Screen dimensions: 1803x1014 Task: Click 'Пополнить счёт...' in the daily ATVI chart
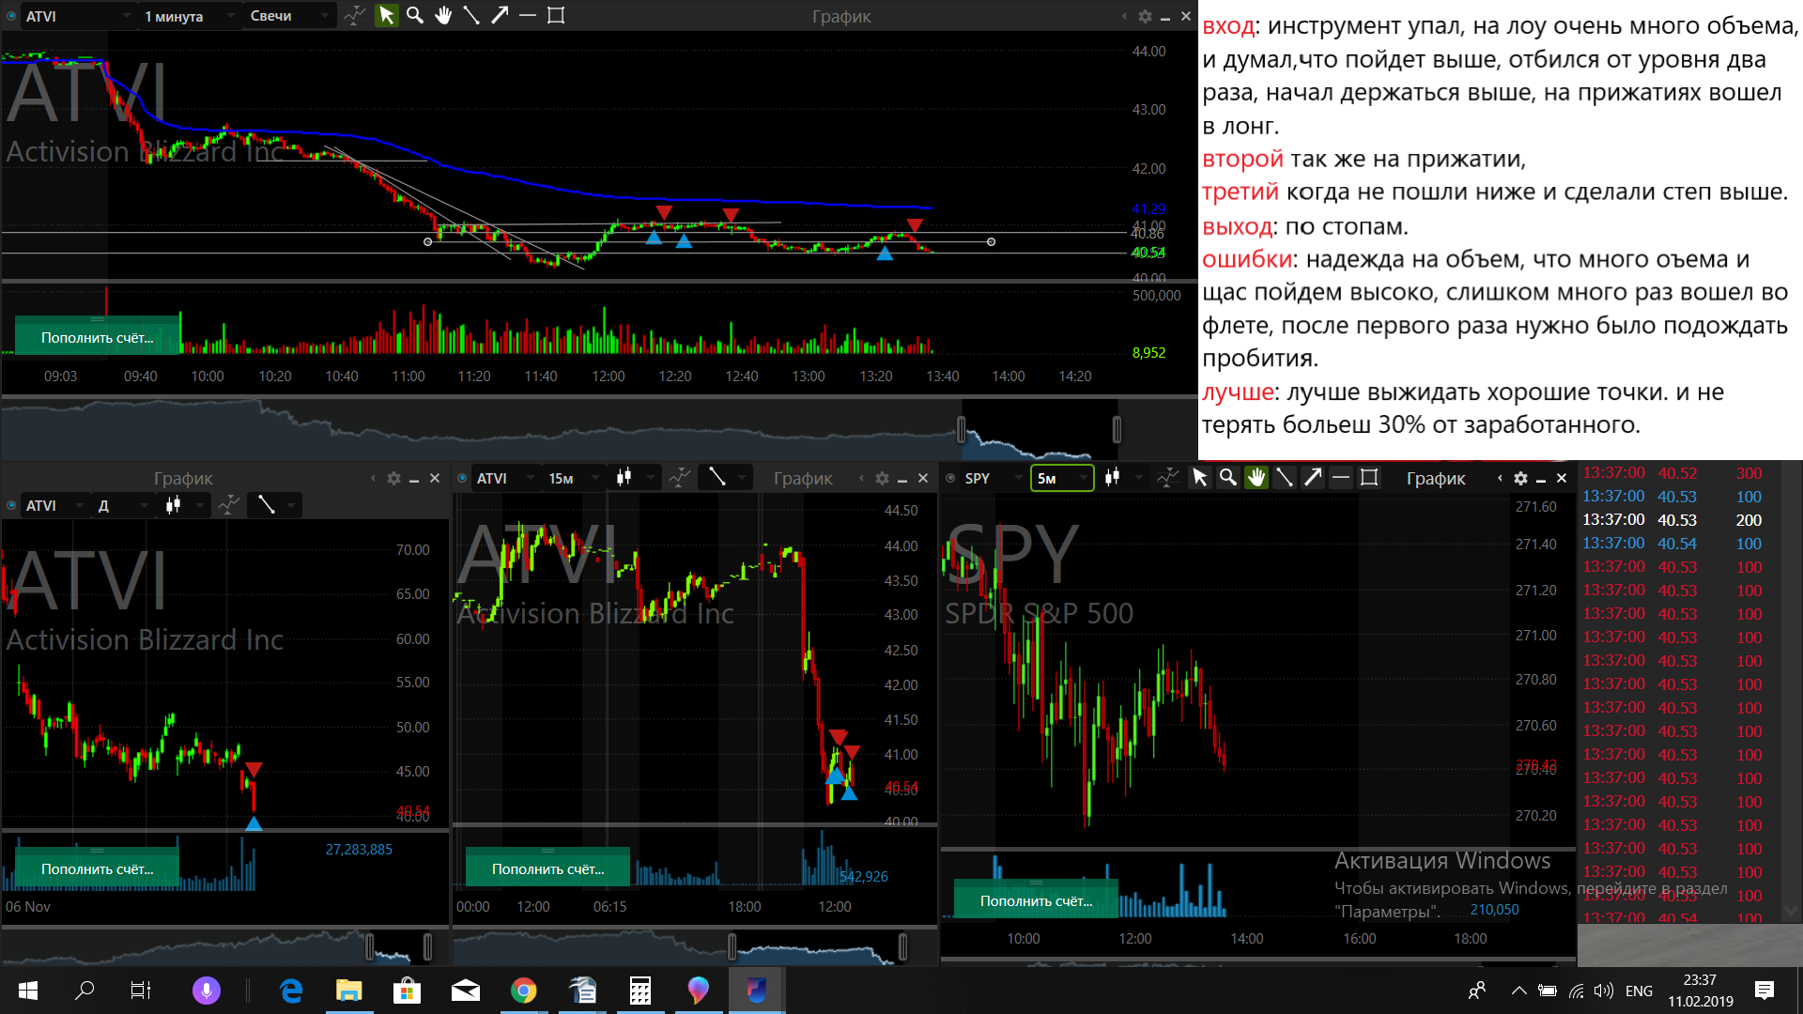click(97, 868)
